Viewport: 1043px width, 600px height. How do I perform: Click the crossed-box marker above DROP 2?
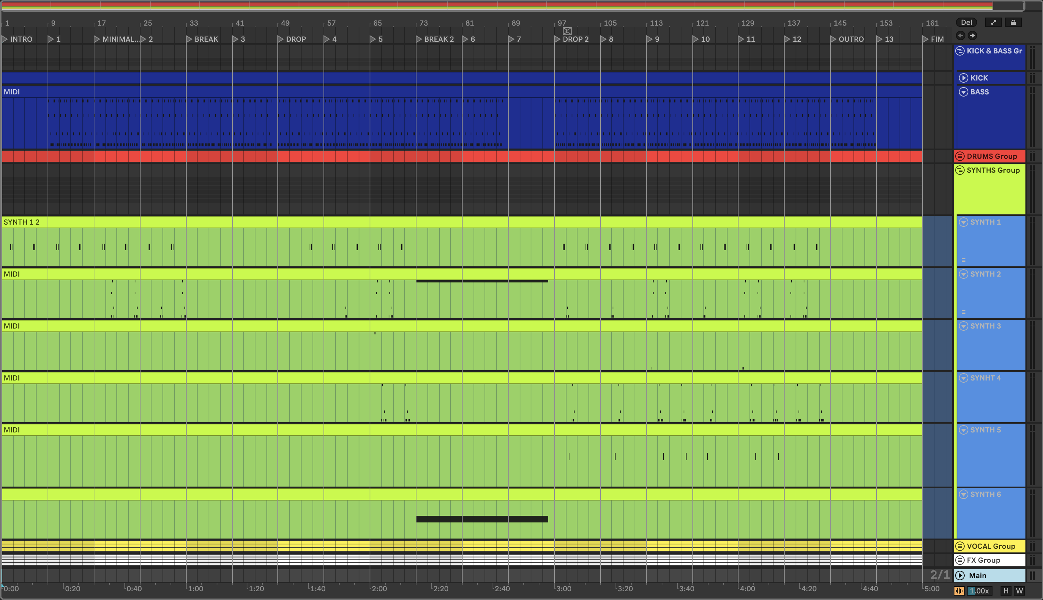point(567,31)
